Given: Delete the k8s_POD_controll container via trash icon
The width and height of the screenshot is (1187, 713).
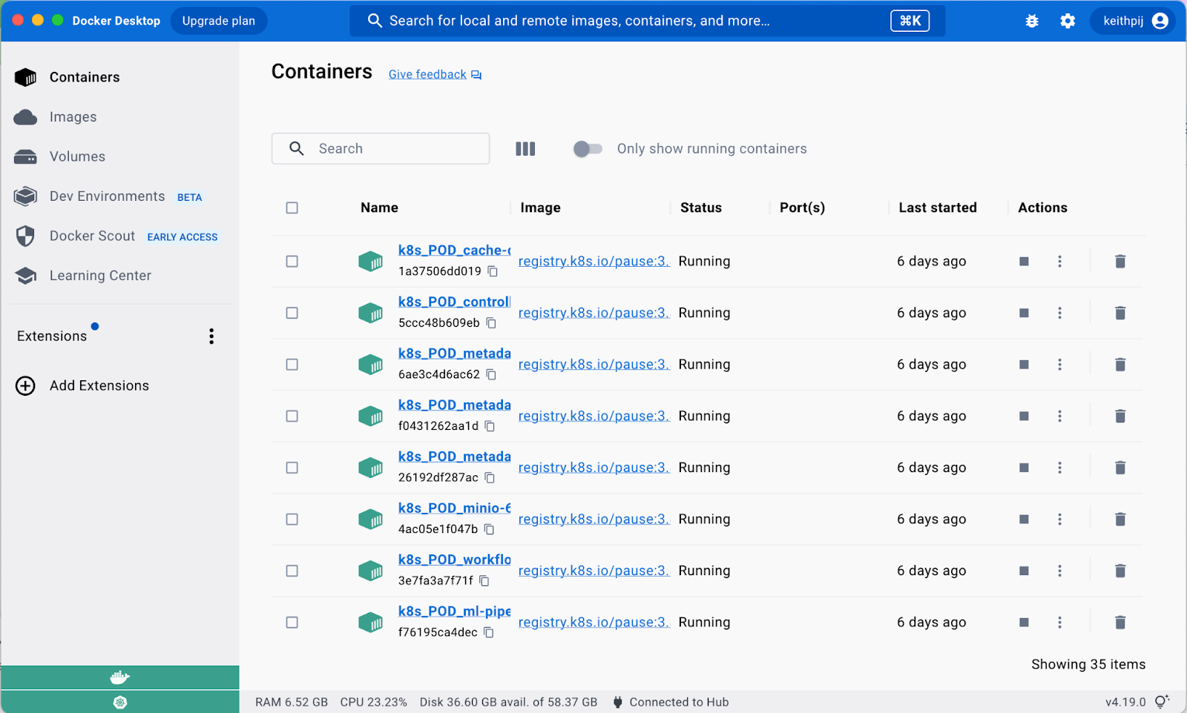Looking at the screenshot, I should pos(1120,313).
